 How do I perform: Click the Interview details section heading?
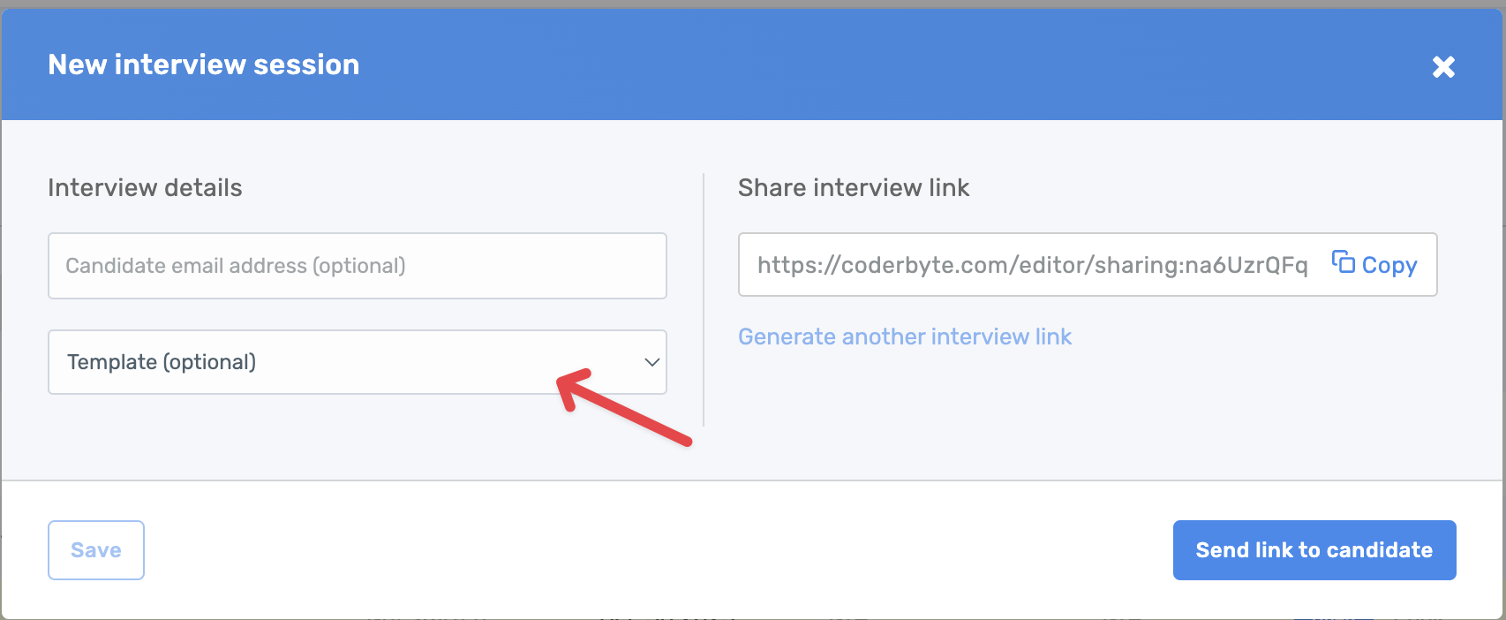[x=144, y=187]
